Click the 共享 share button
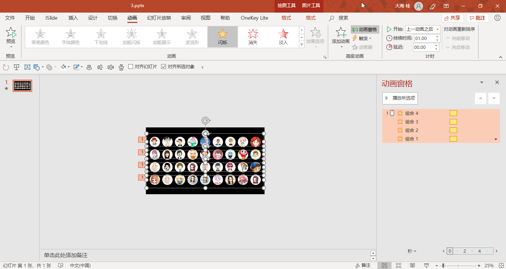 [x=453, y=18]
